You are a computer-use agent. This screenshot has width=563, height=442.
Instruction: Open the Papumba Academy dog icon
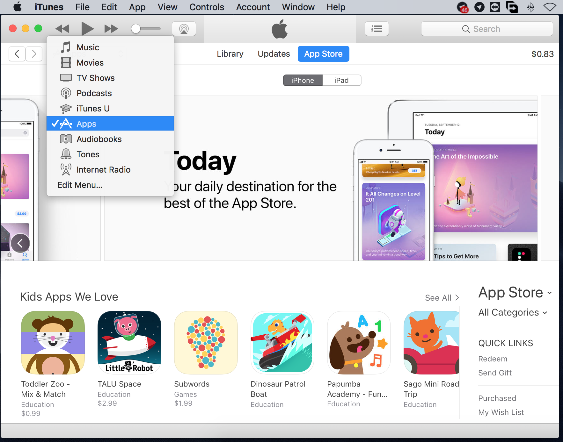(x=359, y=343)
